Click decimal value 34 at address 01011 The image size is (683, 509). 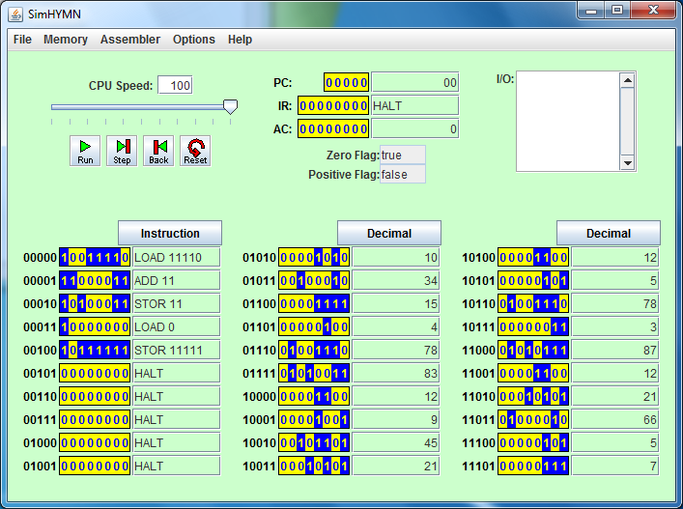coord(396,280)
